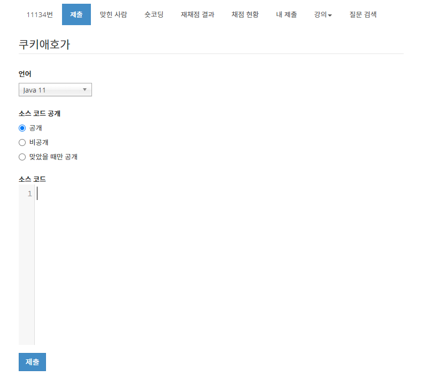Go to the 내 제출 tab
This screenshot has width=424, height=377.
tap(287, 14)
